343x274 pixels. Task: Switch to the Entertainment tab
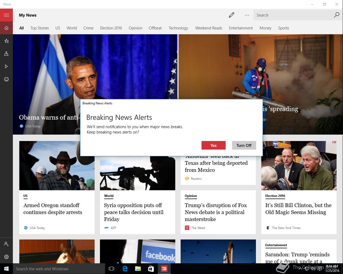point(241,28)
